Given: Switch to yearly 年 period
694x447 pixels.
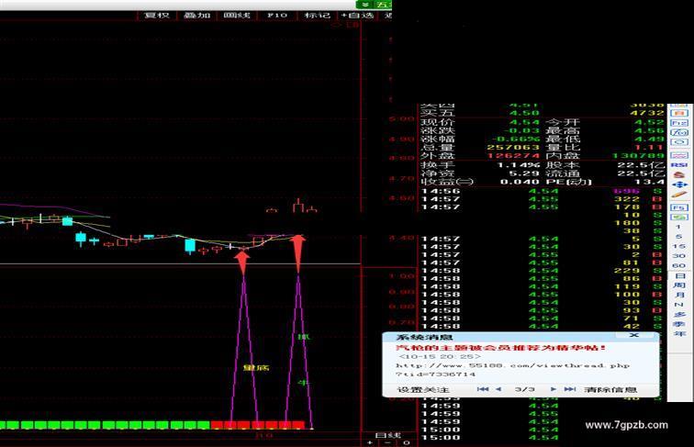Looking at the screenshot, I should pyautogui.click(x=679, y=333).
